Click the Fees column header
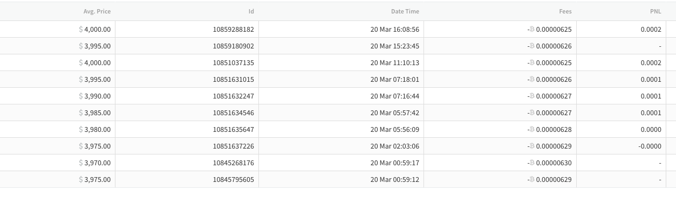Screen dimensions: 676x197 [565, 11]
